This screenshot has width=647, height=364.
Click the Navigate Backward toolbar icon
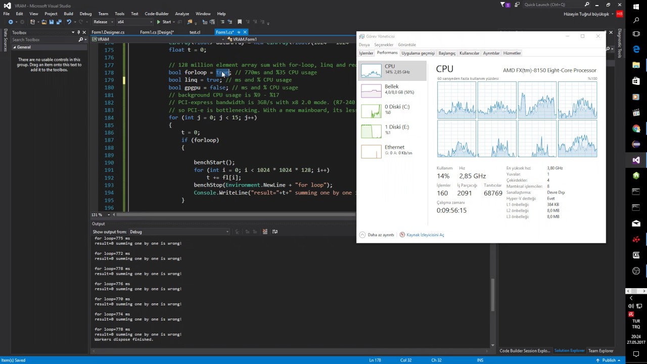[11, 22]
